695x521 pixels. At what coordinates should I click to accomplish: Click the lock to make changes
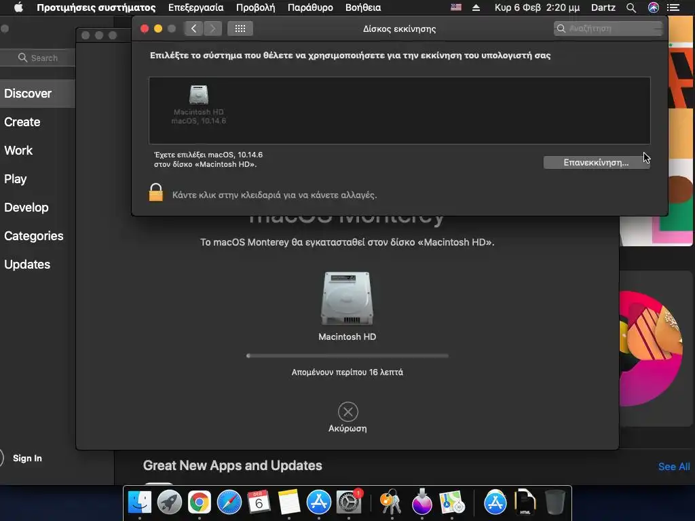click(155, 193)
